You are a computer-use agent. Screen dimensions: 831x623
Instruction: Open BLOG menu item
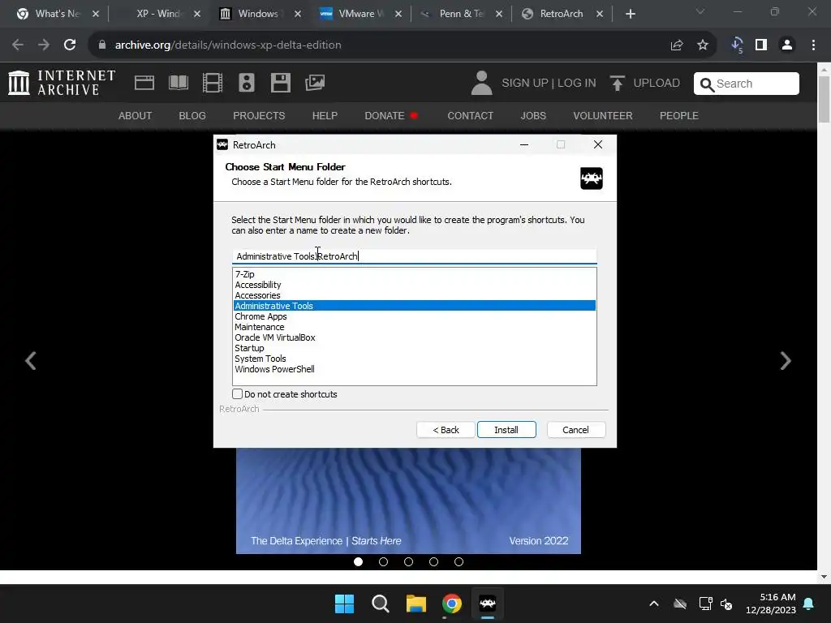[192, 115]
